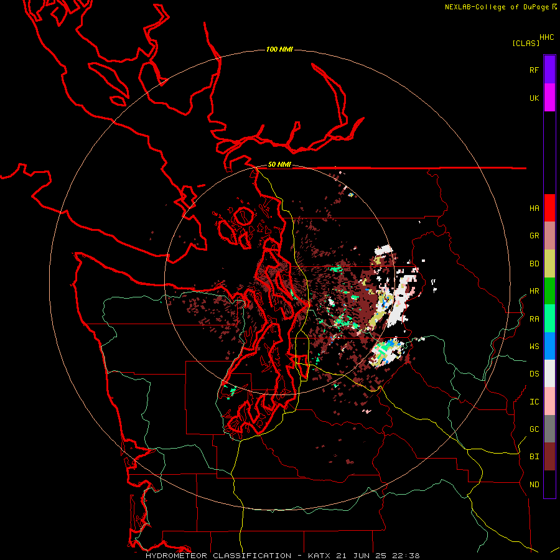Choose the WS blue legend swatch
560x560 pixels.
(549, 346)
